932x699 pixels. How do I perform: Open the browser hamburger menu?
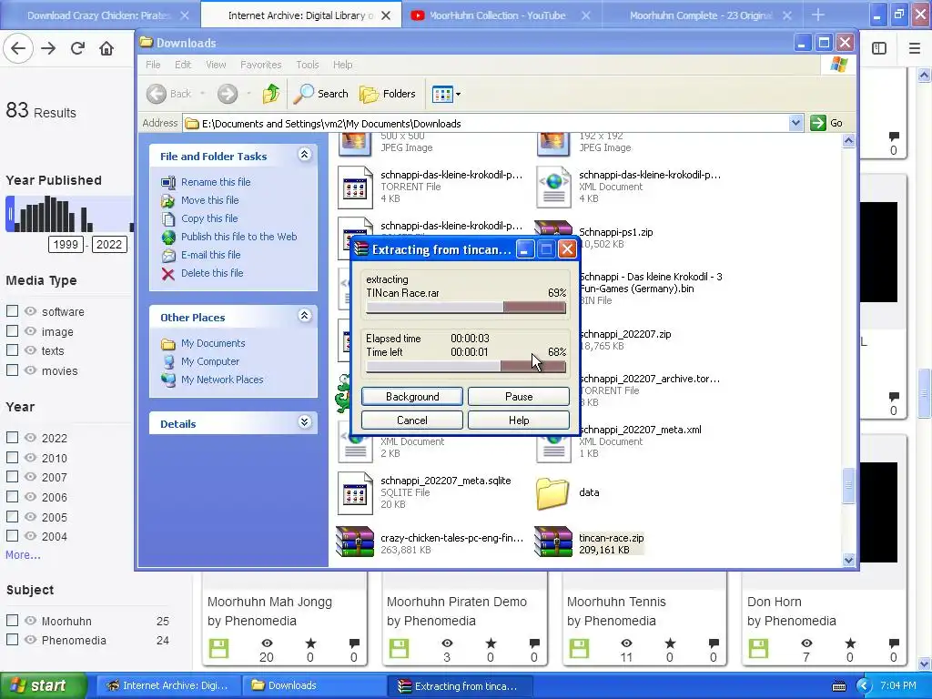915,48
